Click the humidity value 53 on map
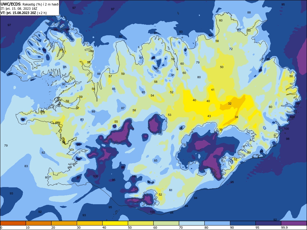Viewport: 307px width, 230px height. [x=169, y=115]
